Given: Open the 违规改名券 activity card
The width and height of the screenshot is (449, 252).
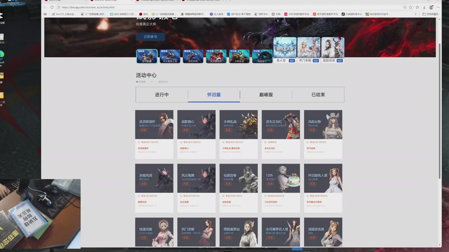Looking at the screenshot, I should (323, 232).
